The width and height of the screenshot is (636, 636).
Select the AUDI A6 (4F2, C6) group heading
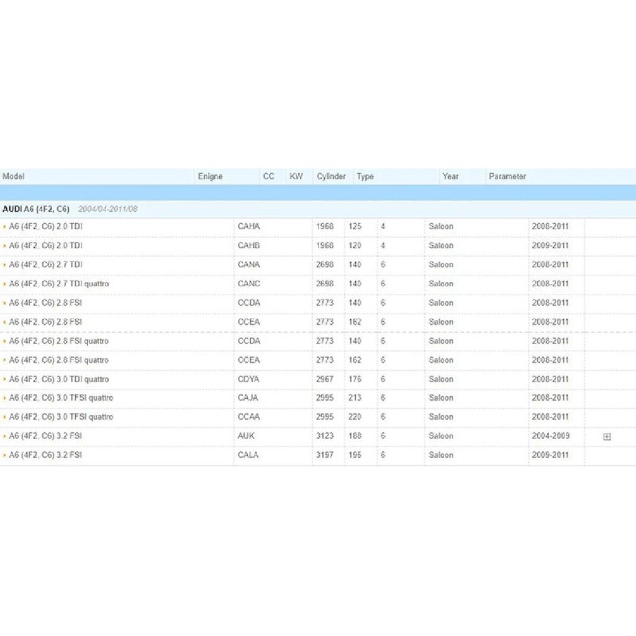36,209
